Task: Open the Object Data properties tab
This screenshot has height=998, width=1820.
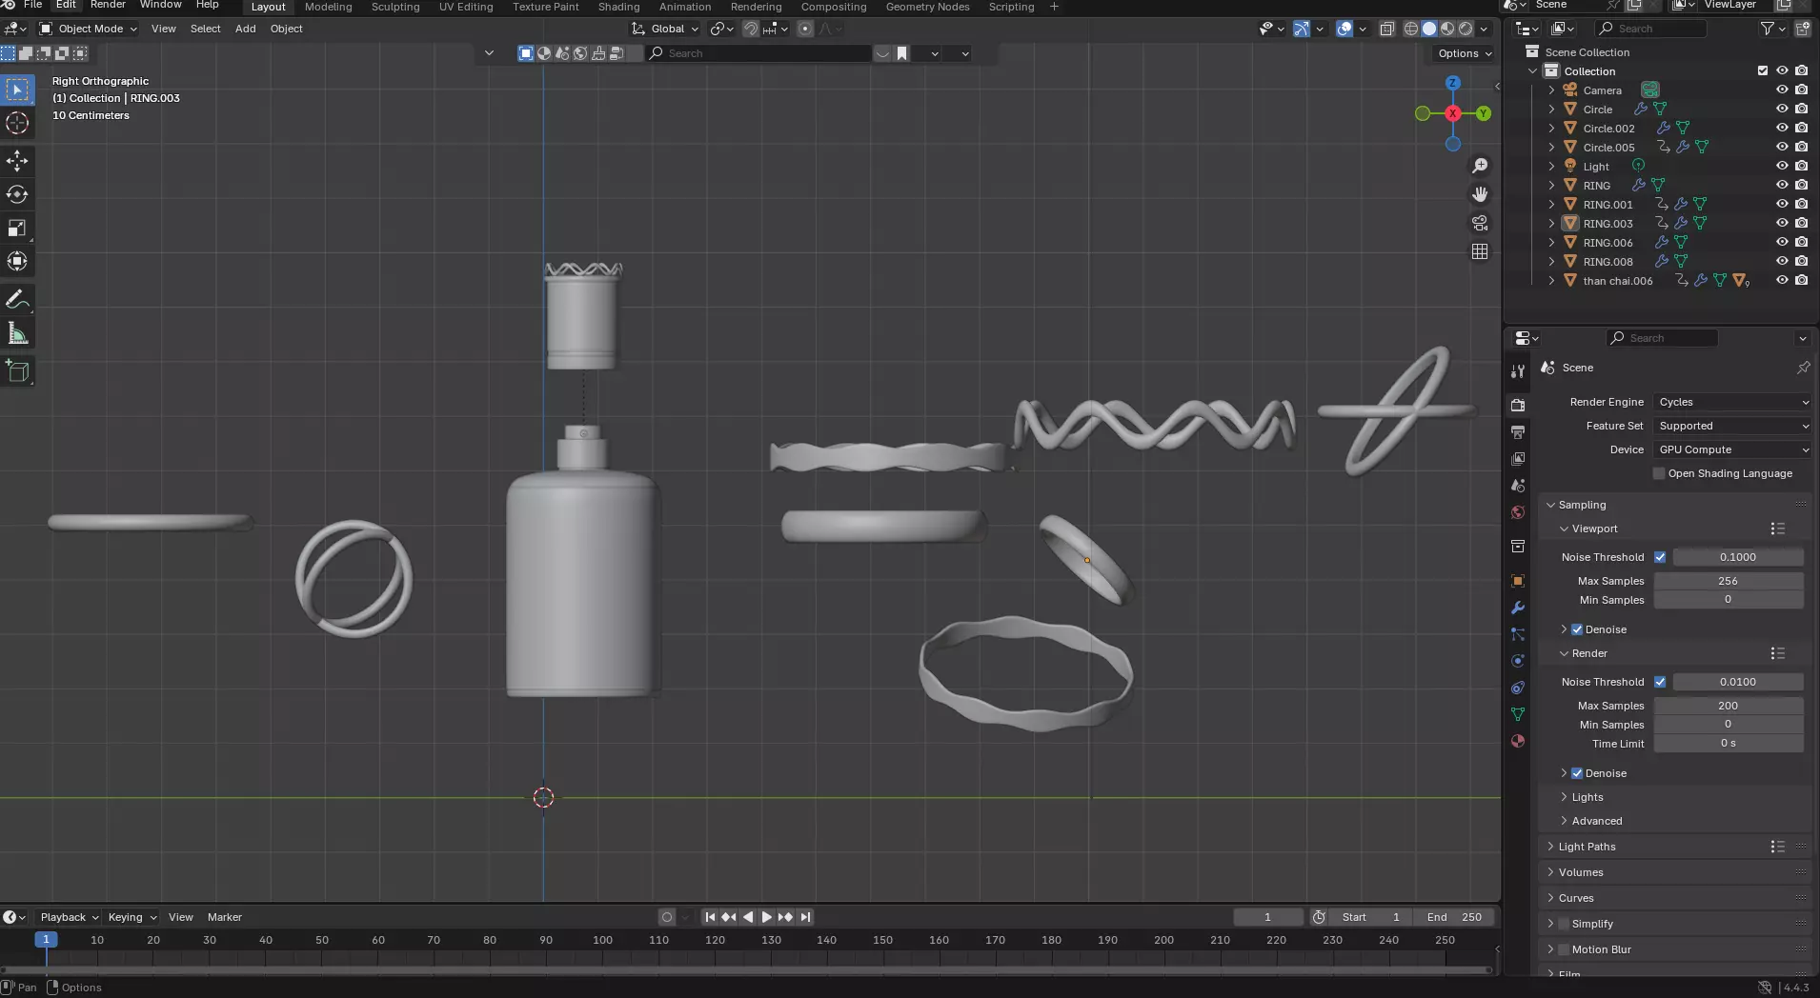Action: click(x=1518, y=714)
